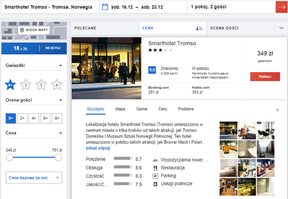Open the bathroom sink gallery thumbnail
The height and width of the screenshot is (199, 288).
click(x=247, y=149)
